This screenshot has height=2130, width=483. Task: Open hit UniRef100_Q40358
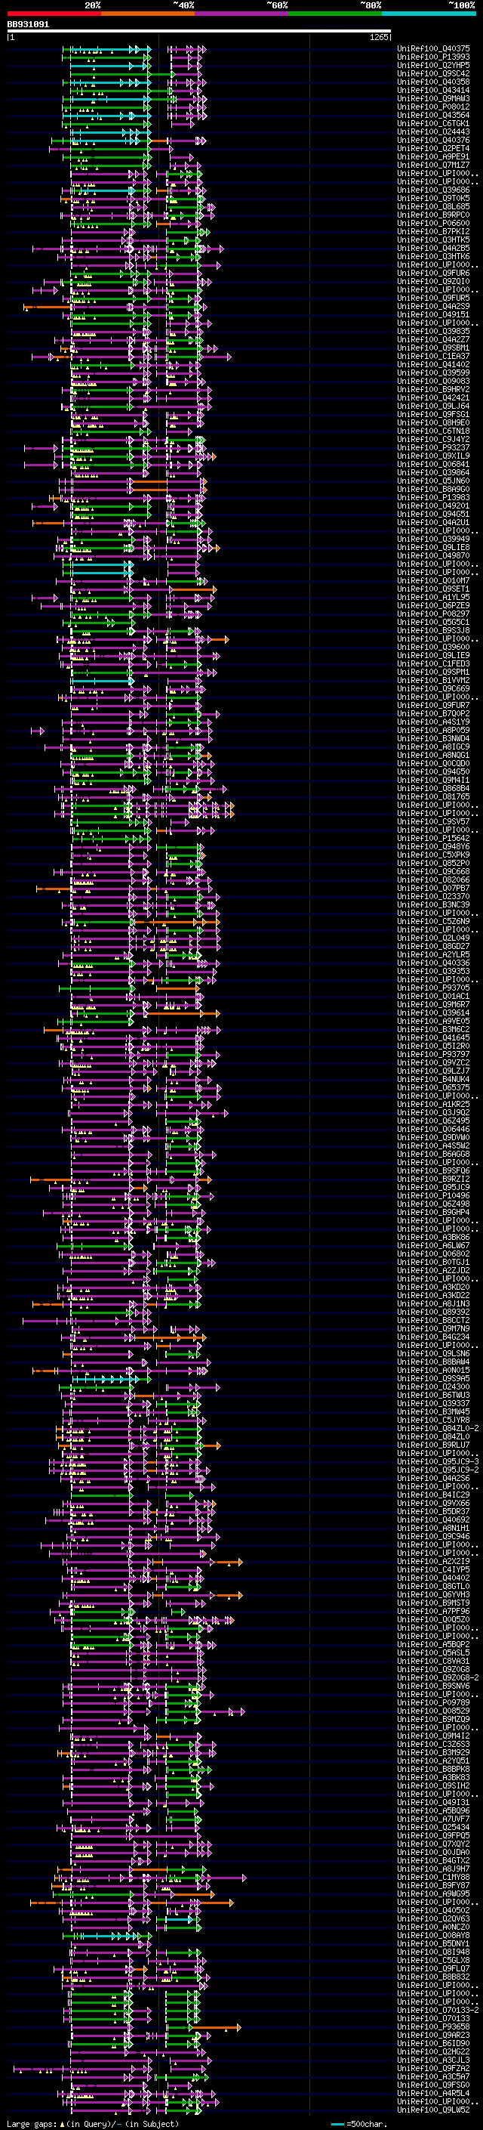tap(433, 82)
